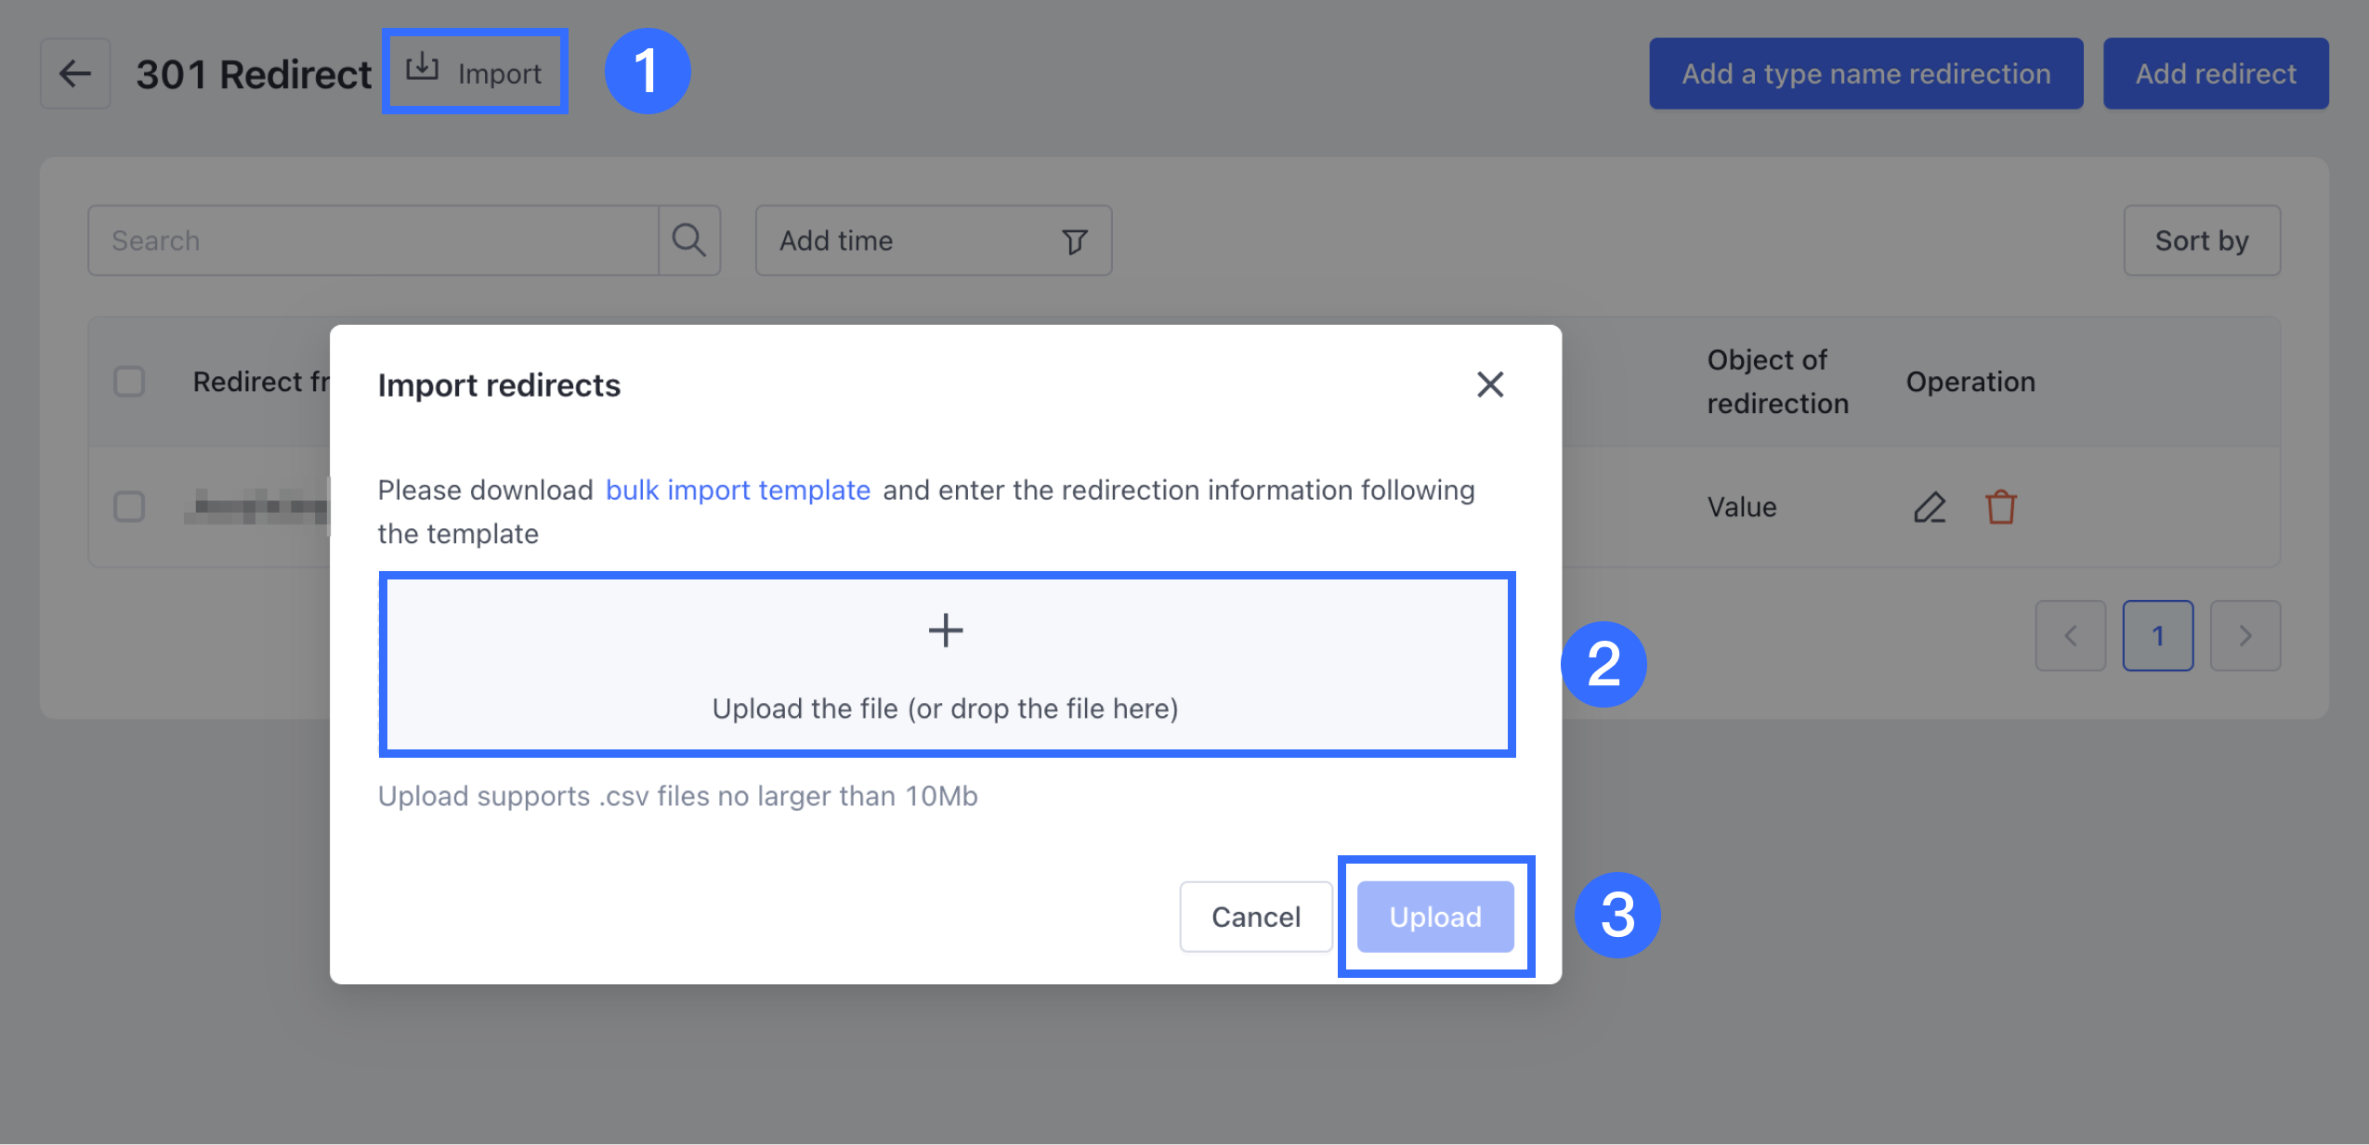
Task: Click the Operation column header
Action: click(1970, 382)
